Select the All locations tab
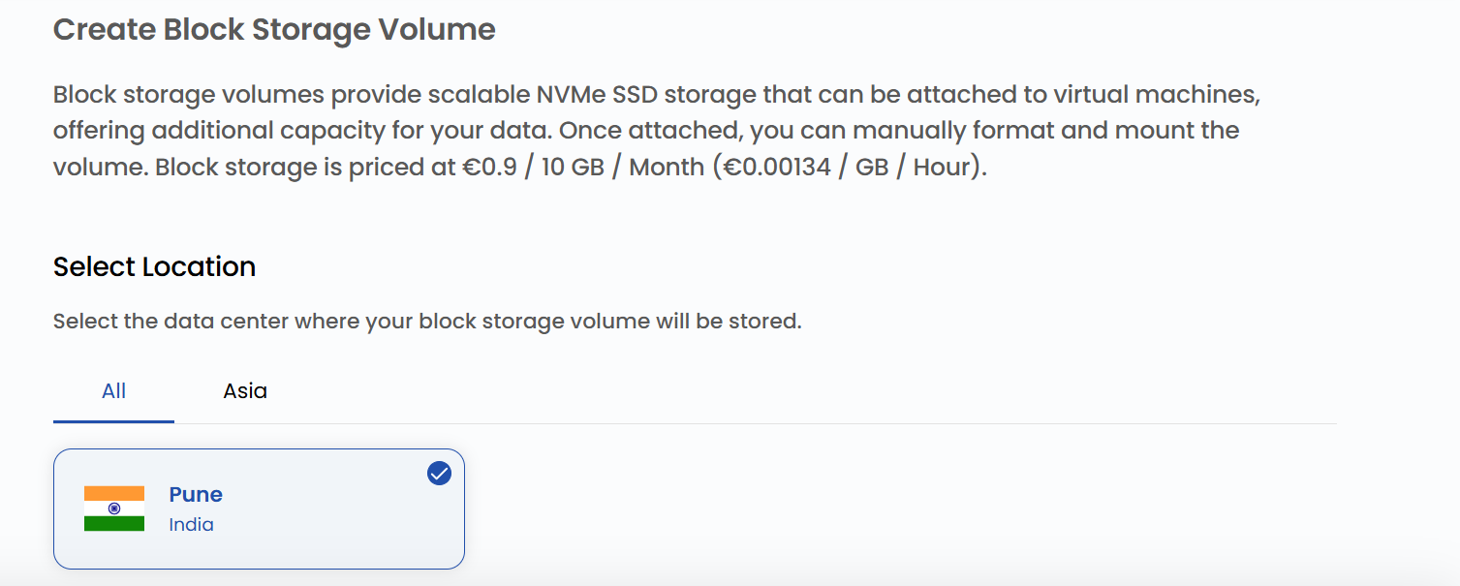The width and height of the screenshot is (1460, 586). (x=113, y=391)
